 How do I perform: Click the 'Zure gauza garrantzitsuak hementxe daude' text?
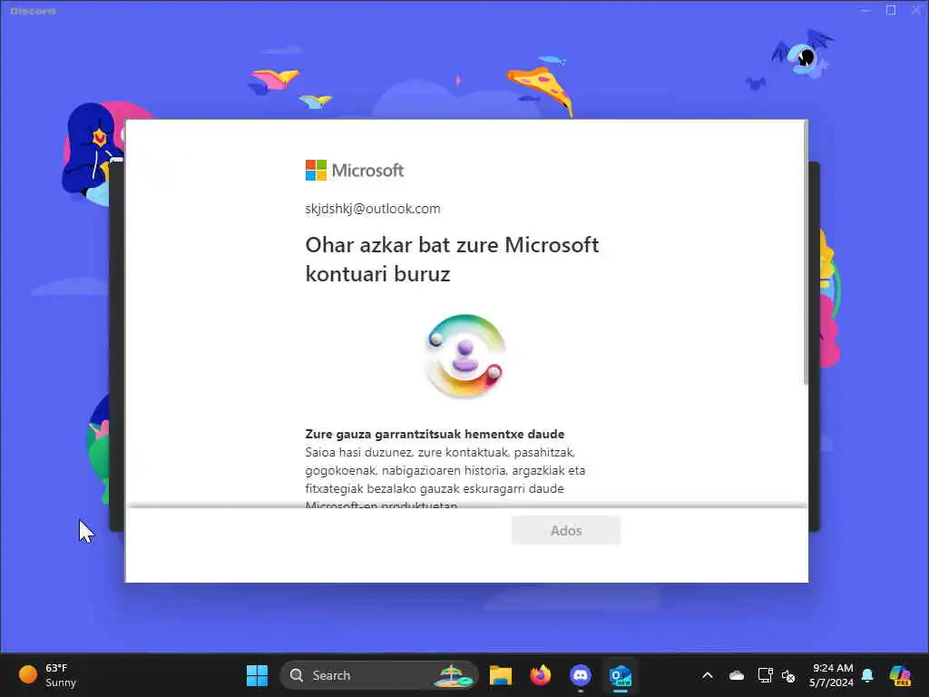(435, 434)
